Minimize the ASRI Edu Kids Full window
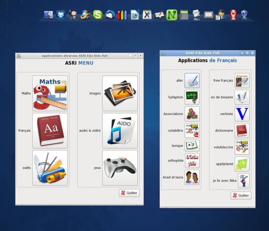 242,53
